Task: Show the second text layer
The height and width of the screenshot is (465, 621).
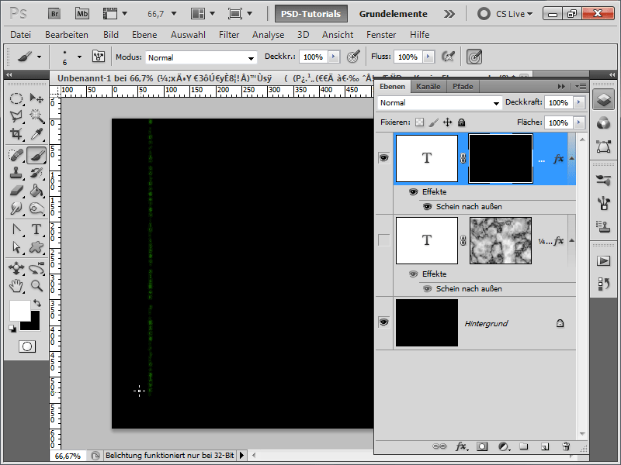Action: pos(383,240)
